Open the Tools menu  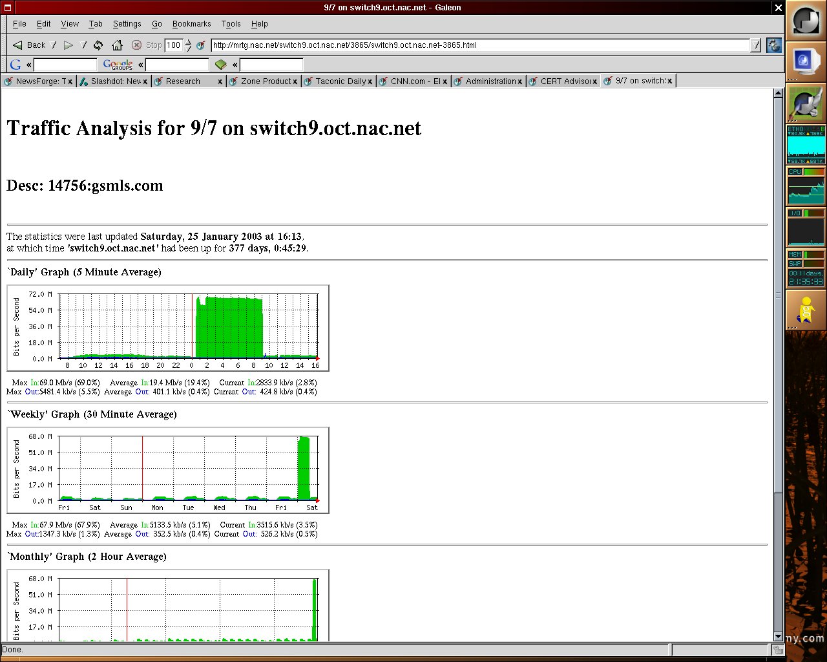(231, 24)
